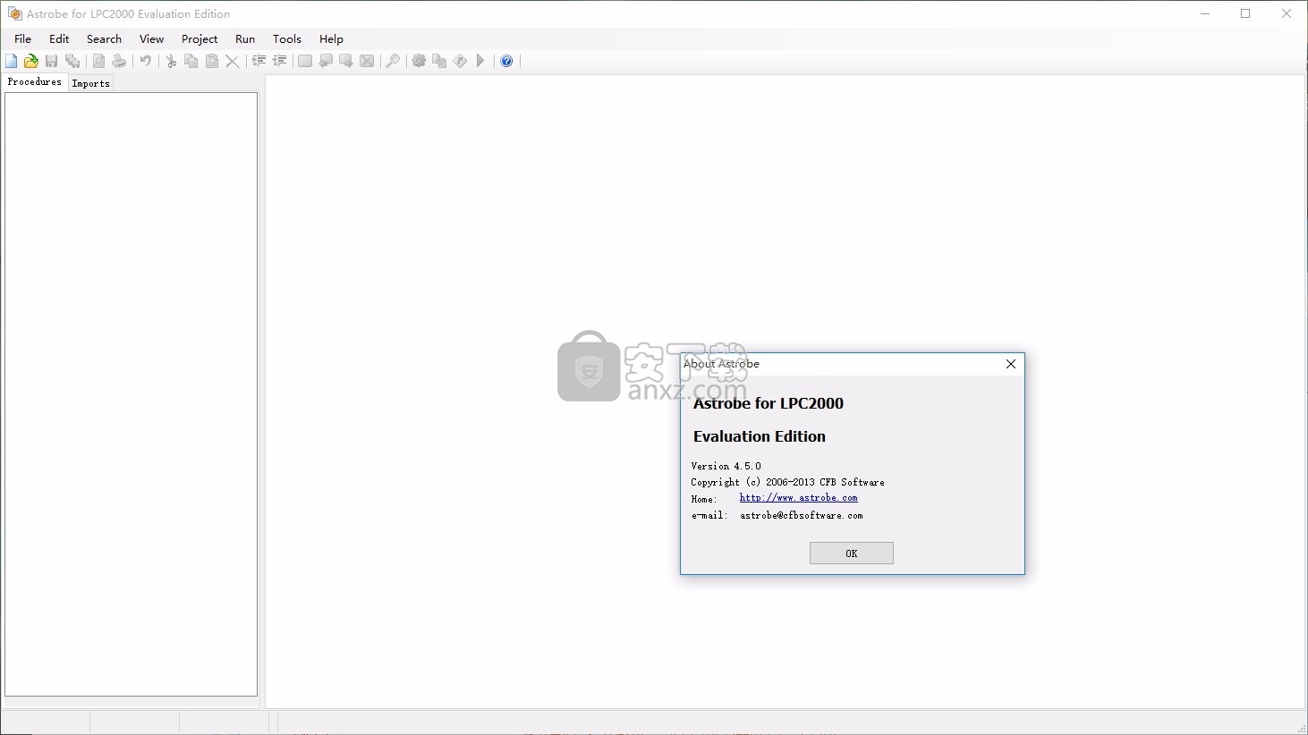Screen dimensions: 1308x735
Task: Open the Tools menu
Action: tap(287, 38)
